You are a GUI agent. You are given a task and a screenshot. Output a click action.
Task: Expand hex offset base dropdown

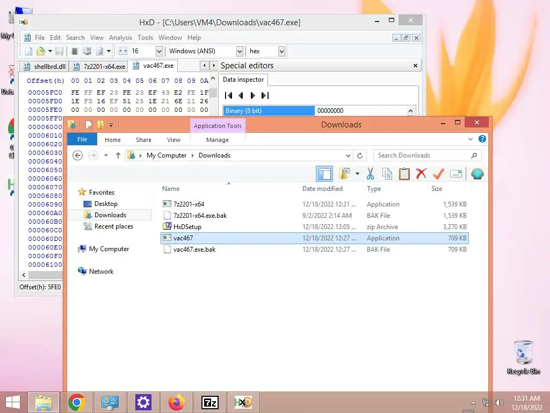(281, 51)
